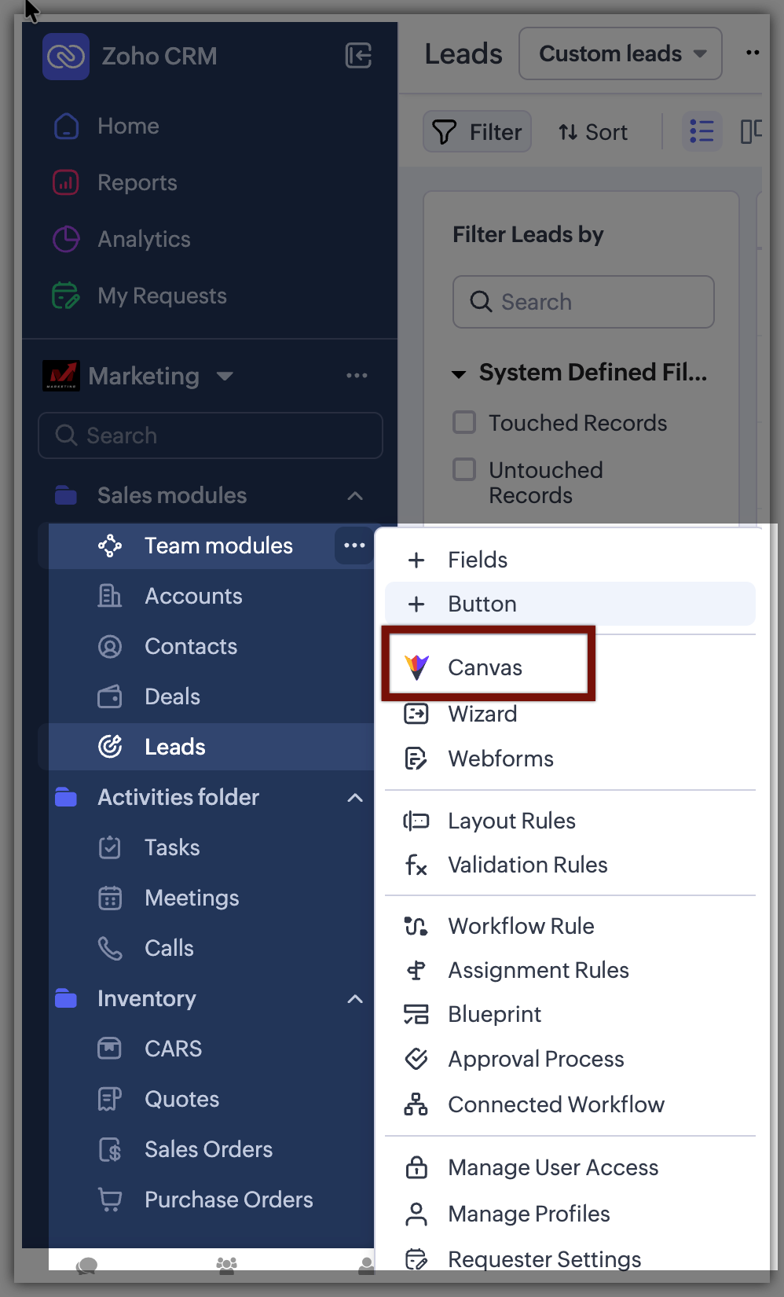Click the Marketing three-dot menu
The image size is (784, 1297).
tap(357, 376)
